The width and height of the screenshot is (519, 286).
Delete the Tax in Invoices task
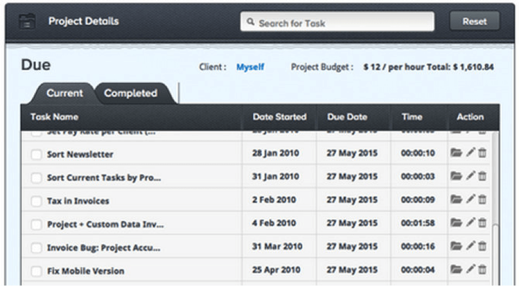483,200
